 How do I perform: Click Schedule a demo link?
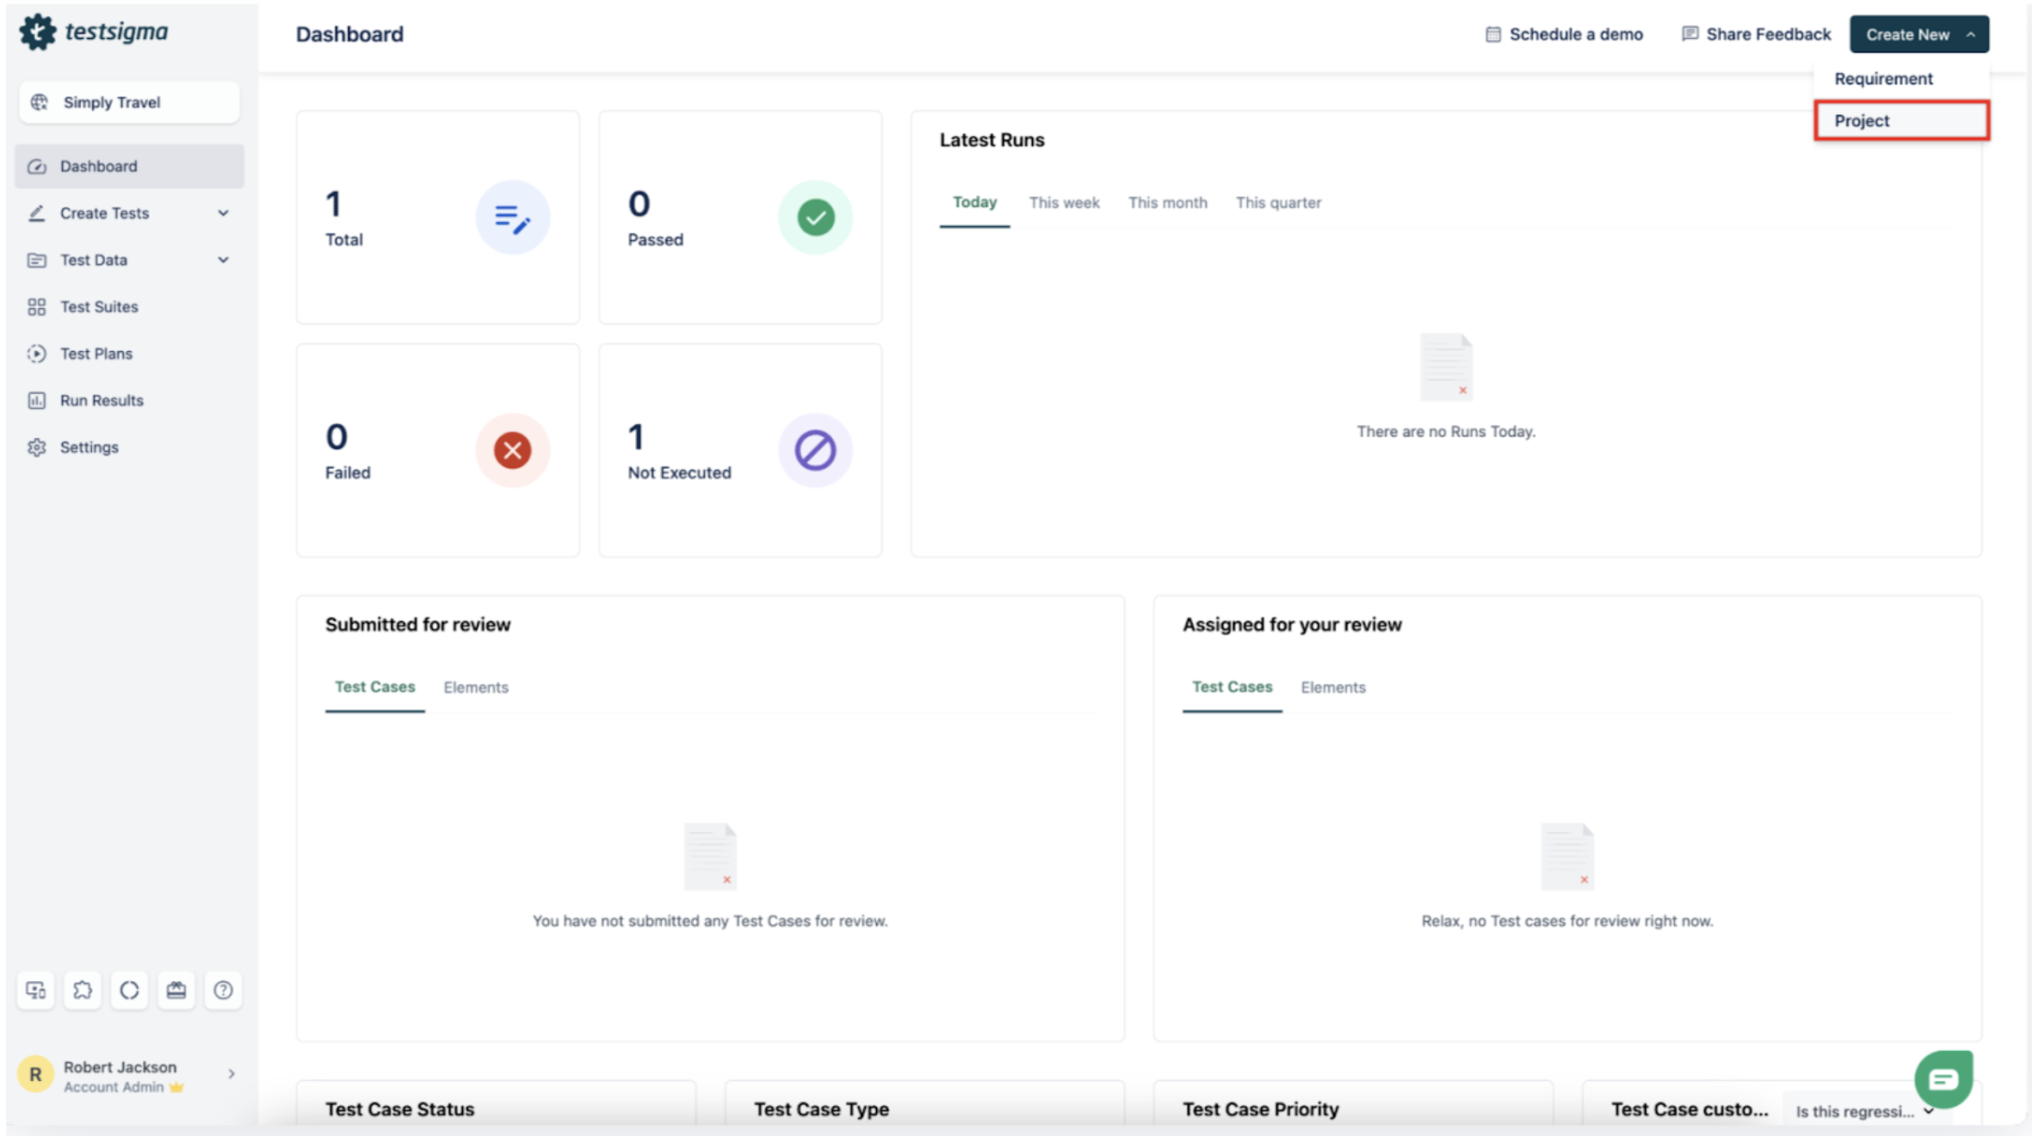pos(1564,34)
